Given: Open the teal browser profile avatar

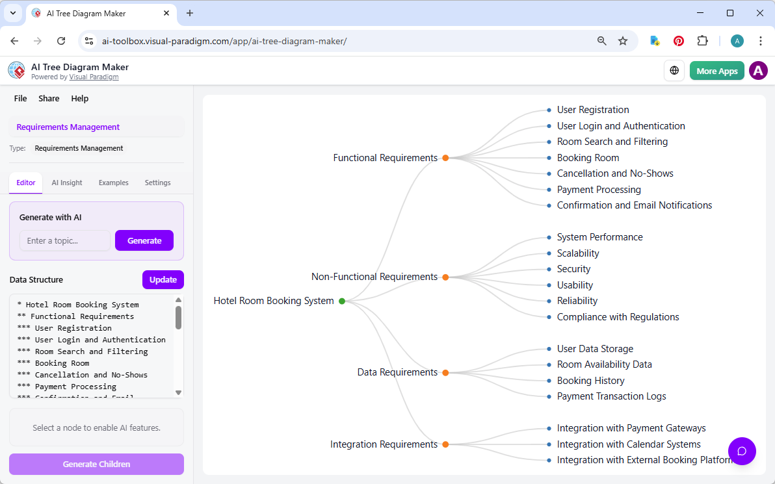Looking at the screenshot, I should [737, 40].
